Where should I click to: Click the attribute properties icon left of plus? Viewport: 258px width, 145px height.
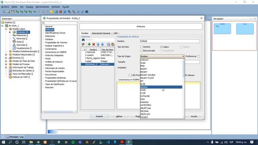[83, 44]
